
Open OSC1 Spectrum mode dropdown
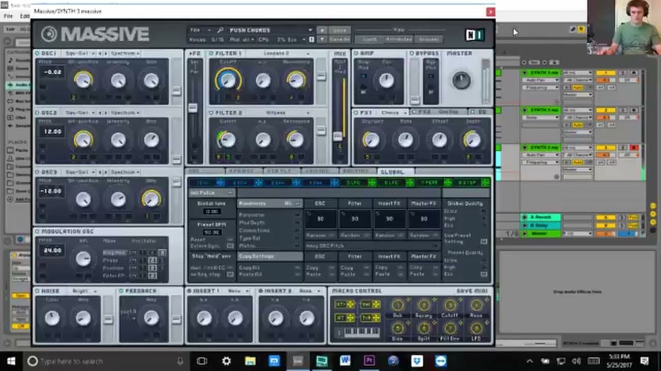[124, 54]
